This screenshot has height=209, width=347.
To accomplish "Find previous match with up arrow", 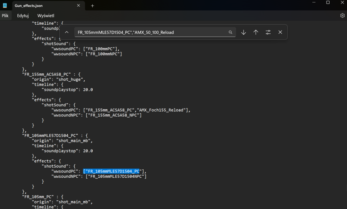I will pos(256,32).
